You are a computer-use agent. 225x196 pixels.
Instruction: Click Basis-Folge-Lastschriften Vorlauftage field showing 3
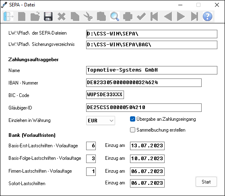[91, 159]
